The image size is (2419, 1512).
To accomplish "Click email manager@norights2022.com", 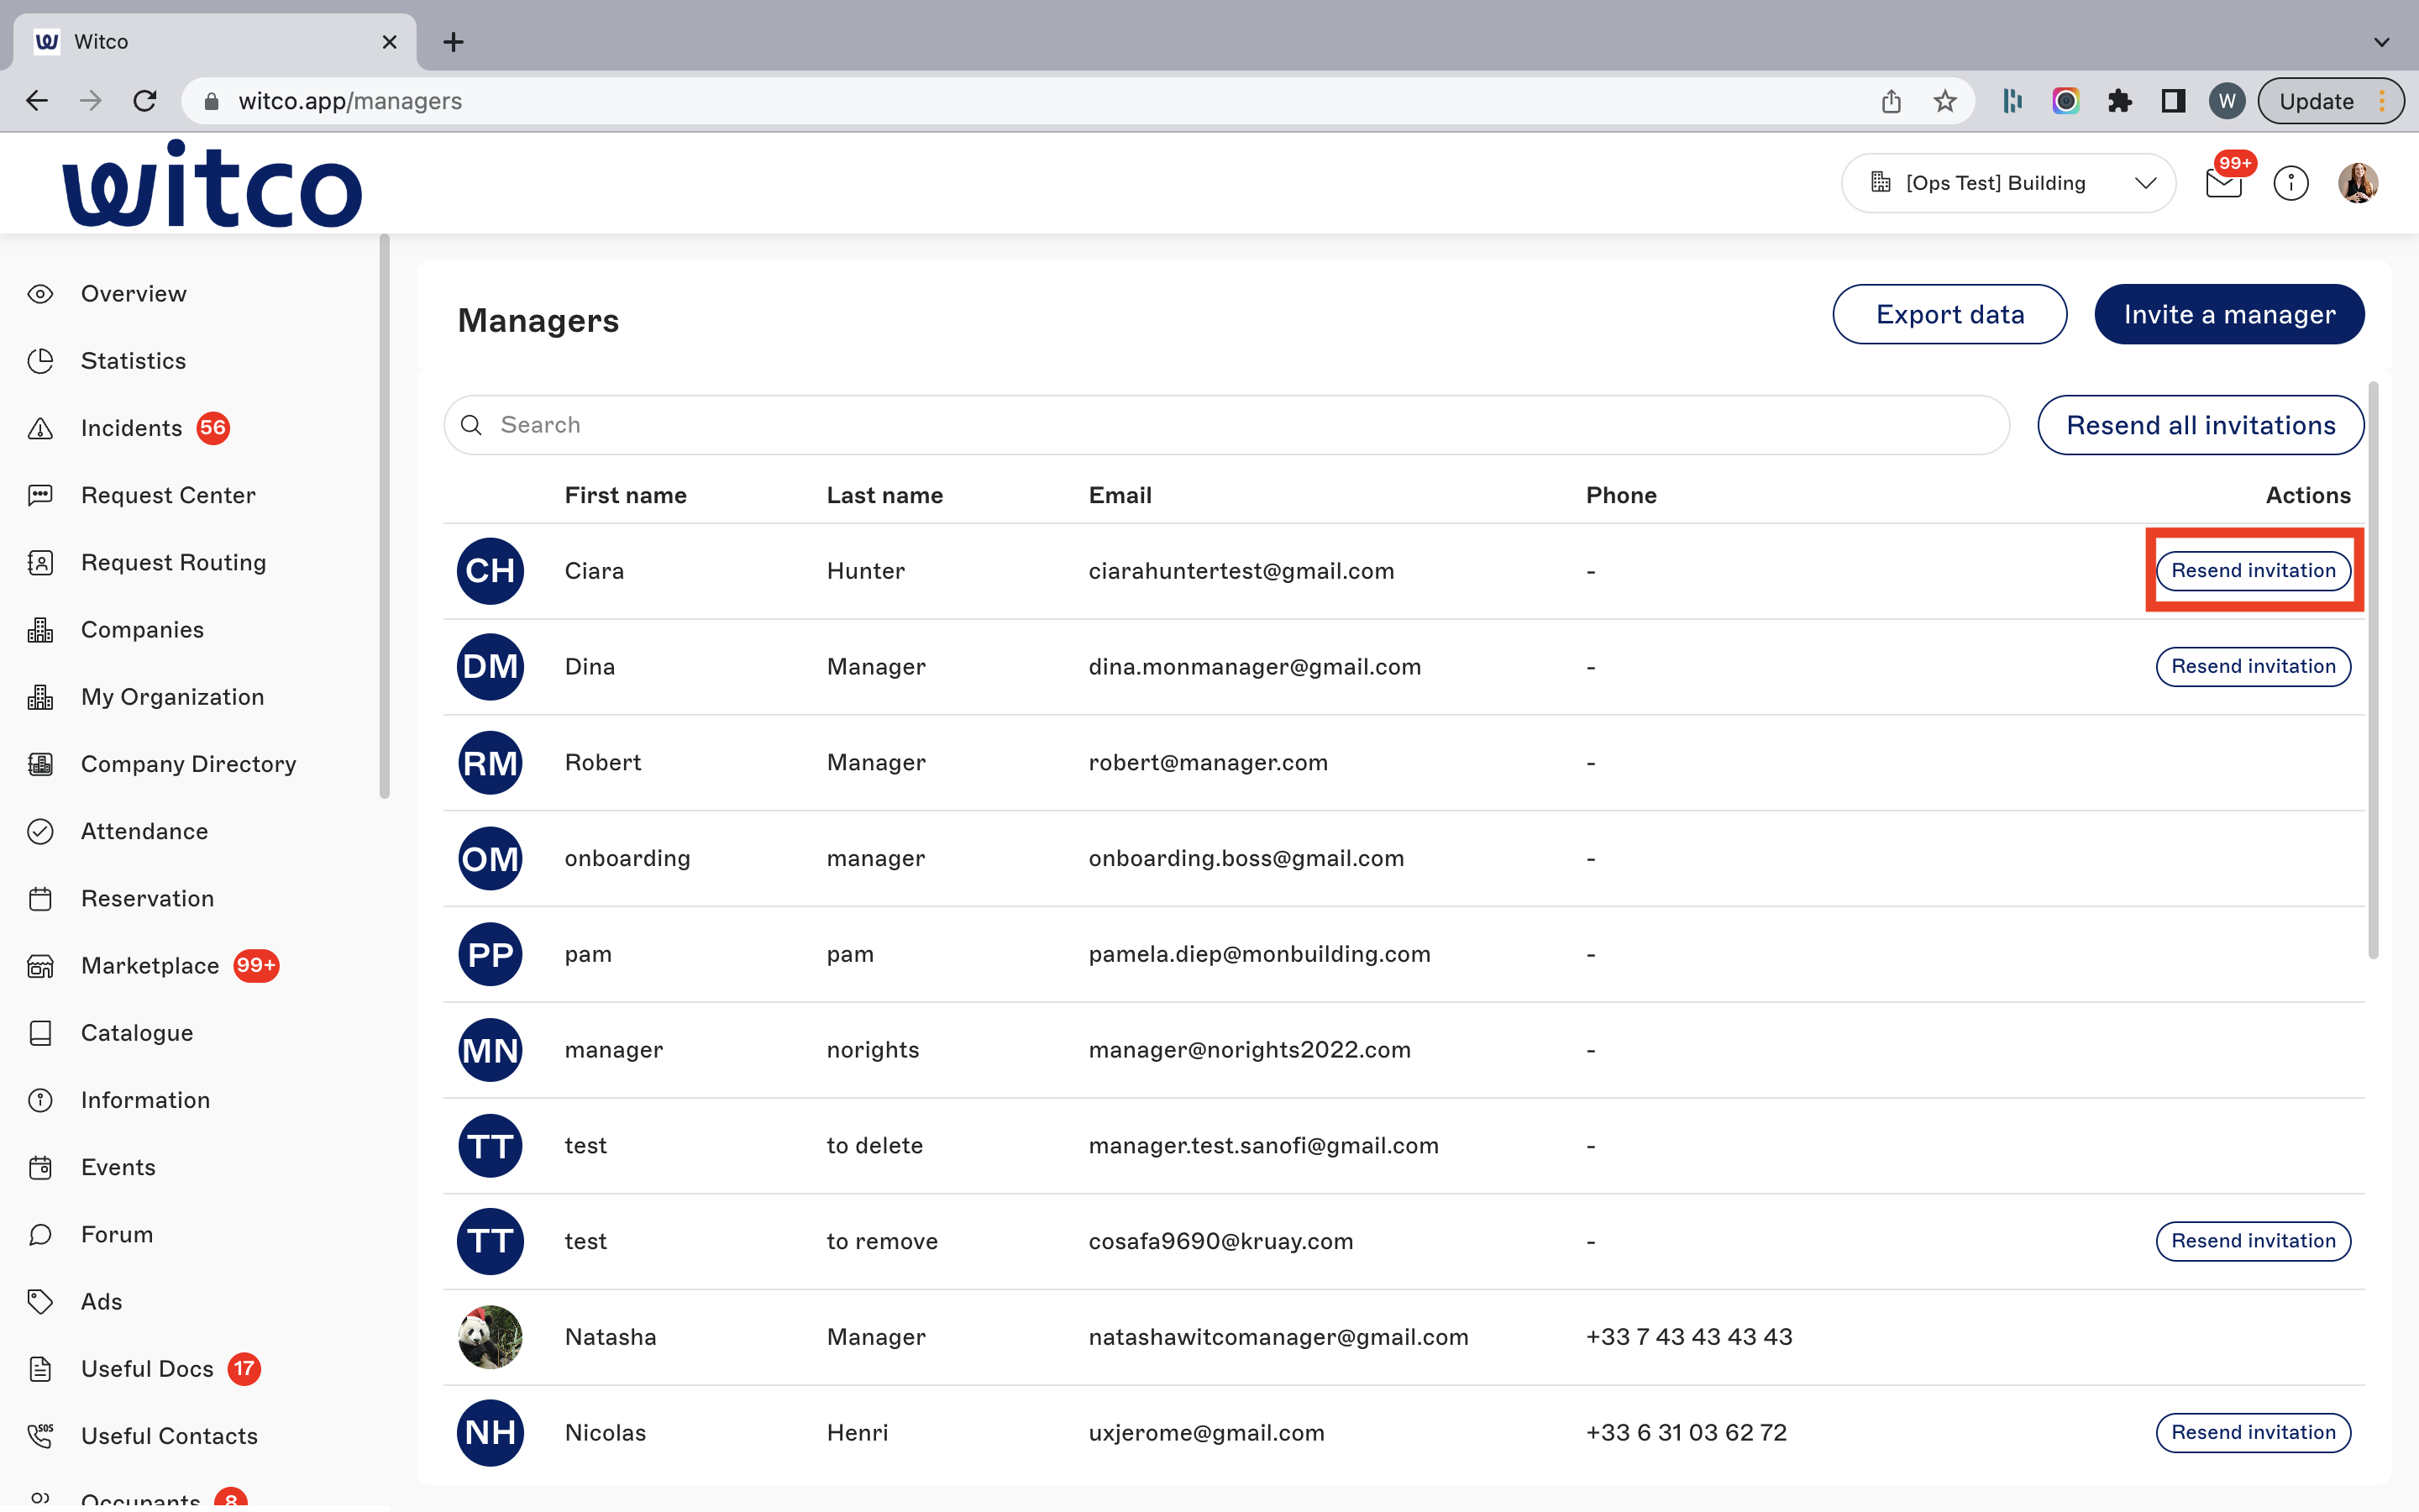I will [1250, 1050].
